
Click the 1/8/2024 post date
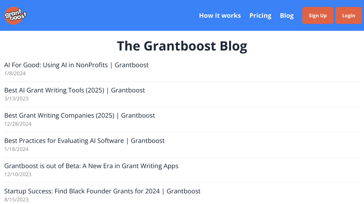tap(15, 73)
